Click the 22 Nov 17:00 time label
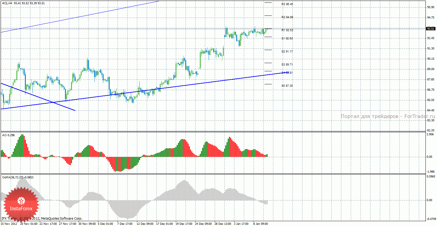This screenshot has width=437, height=226. coord(48,224)
